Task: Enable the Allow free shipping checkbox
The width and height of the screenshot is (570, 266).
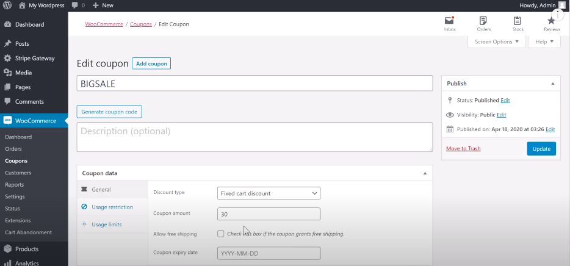Action: (221, 234)
